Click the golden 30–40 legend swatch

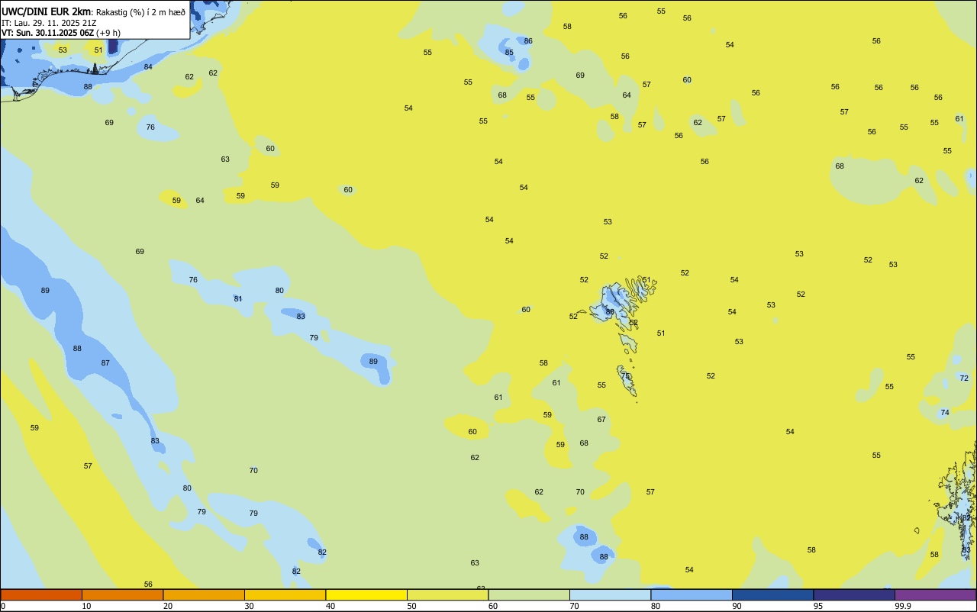285,594
